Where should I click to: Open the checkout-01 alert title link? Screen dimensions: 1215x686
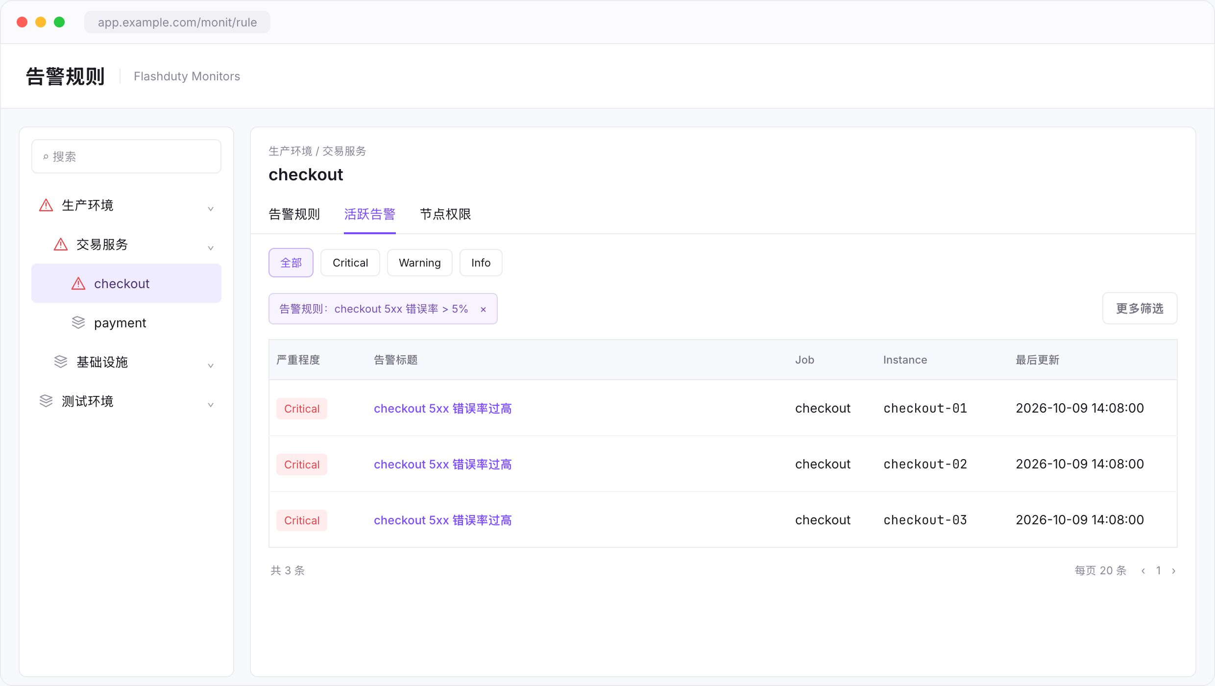coord(443,408)
